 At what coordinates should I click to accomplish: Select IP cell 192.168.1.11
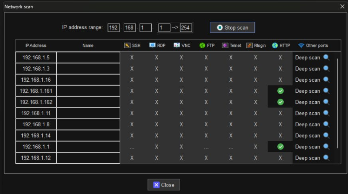tap(36, 113)
